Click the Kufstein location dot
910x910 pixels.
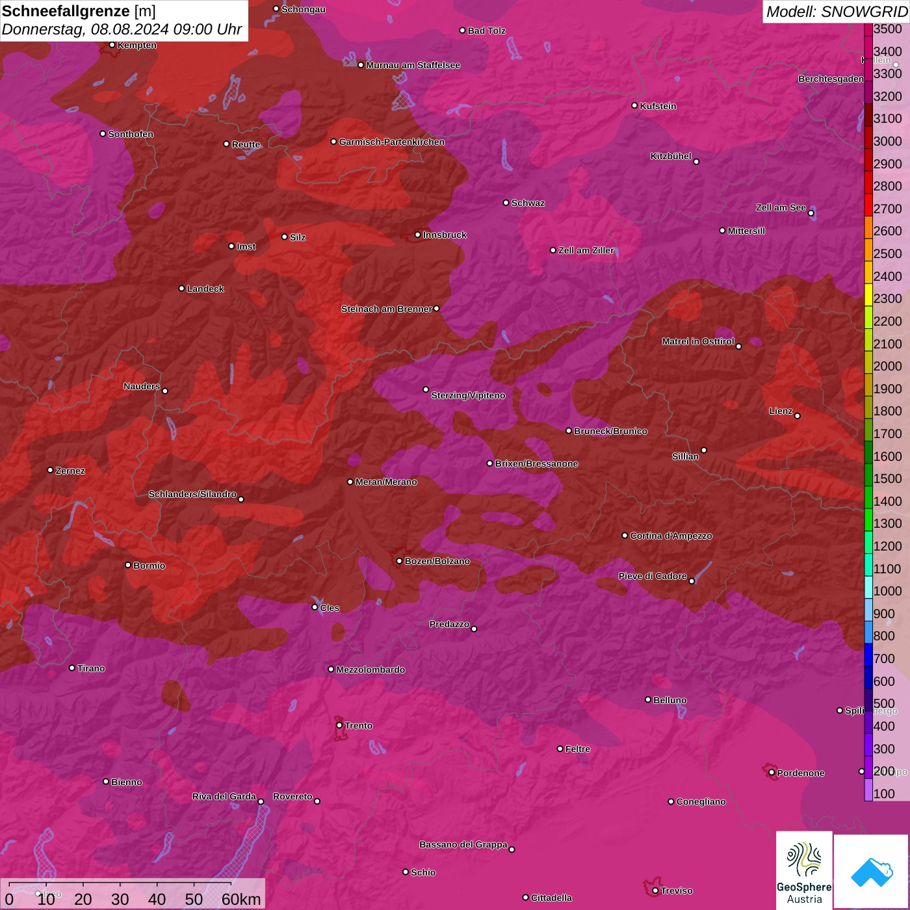tap(635, 105)
